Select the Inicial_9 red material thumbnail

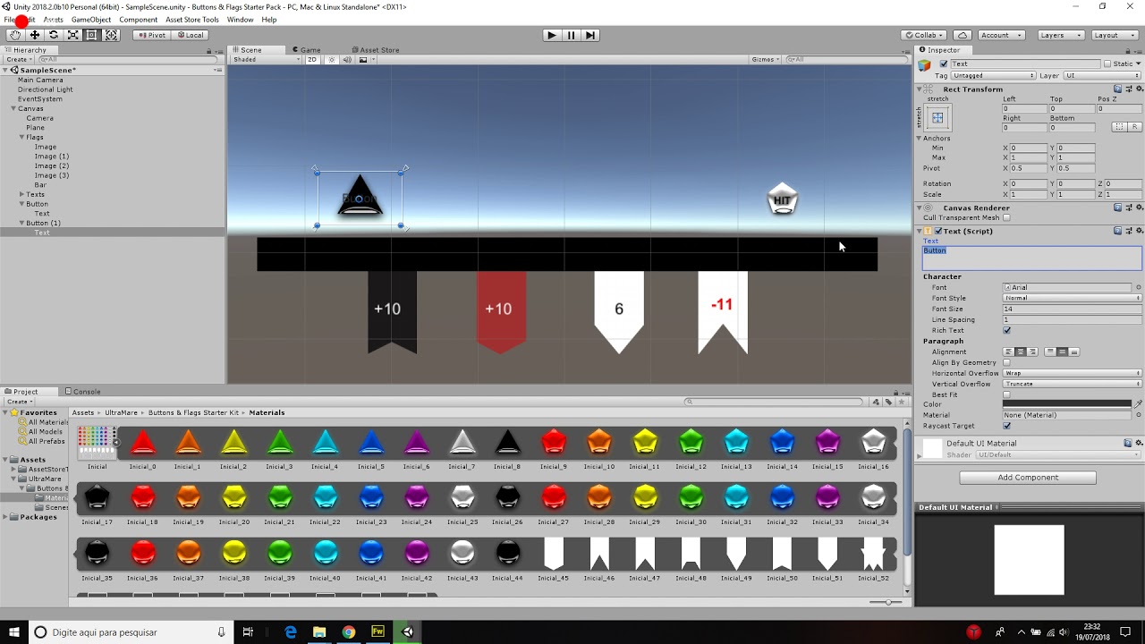point(554,442)
